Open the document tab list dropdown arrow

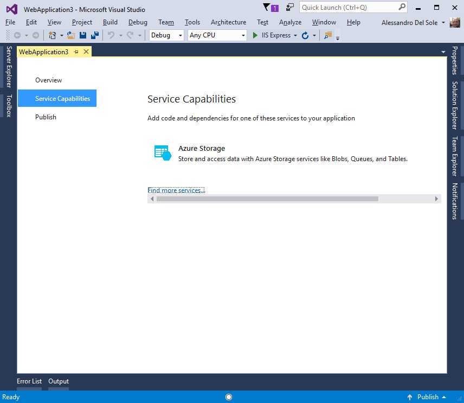[443, 52]
